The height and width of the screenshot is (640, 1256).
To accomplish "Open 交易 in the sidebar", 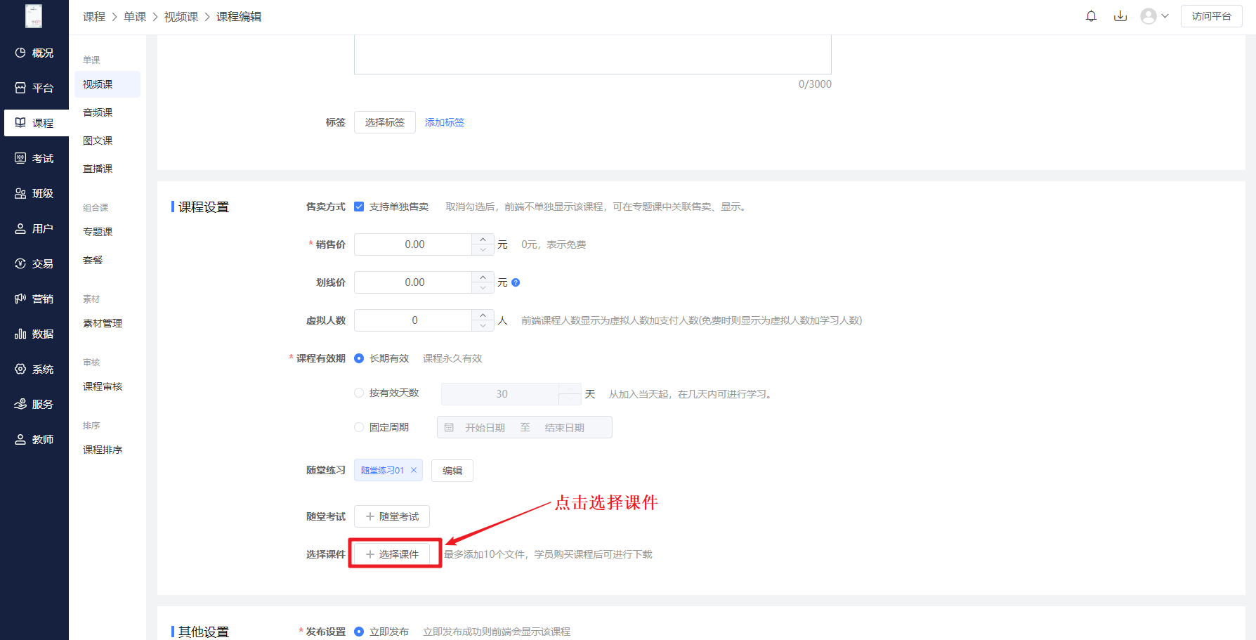I will tap(34, 263).
